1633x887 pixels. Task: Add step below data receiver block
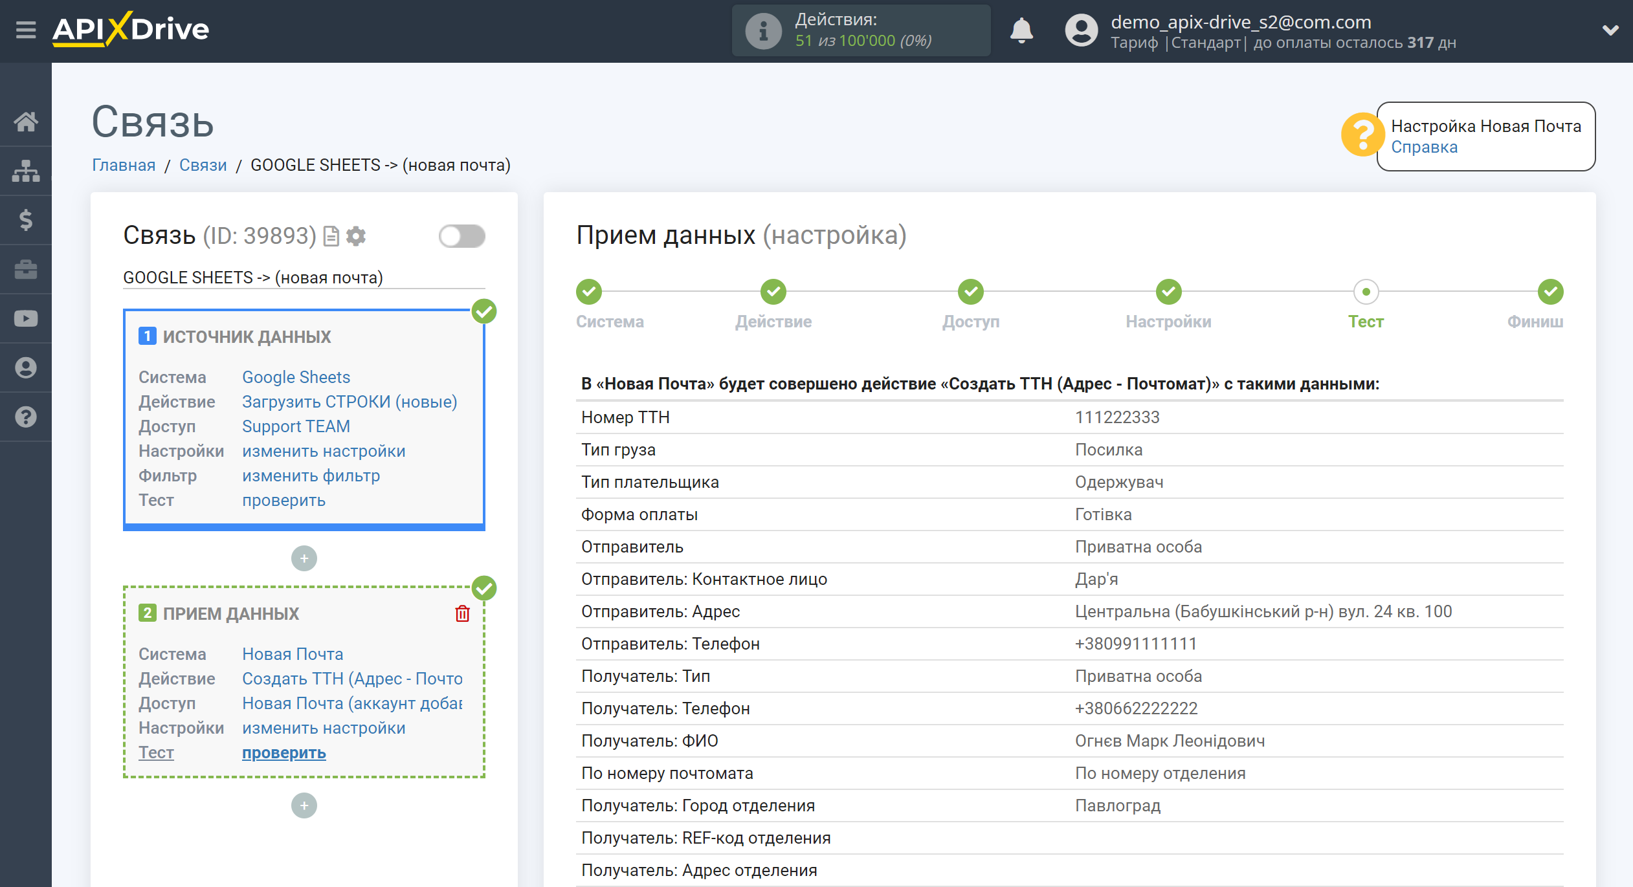304,805
